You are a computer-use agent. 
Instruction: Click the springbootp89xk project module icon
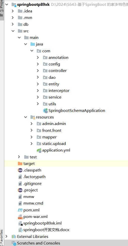click(x=14, y=5)
